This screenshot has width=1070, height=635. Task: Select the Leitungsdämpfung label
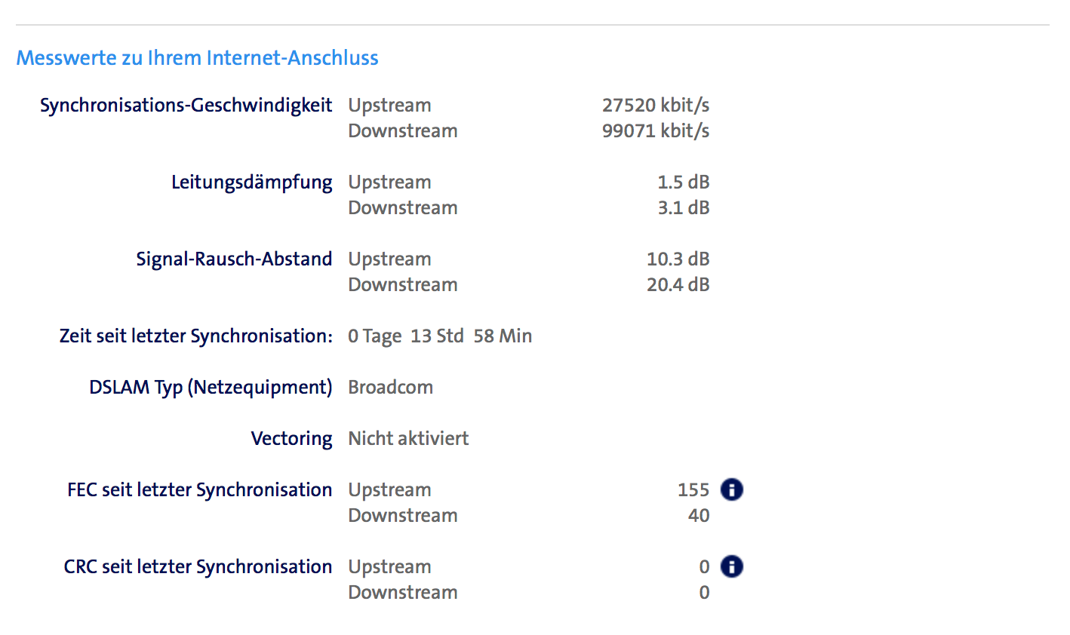[251, 182]
